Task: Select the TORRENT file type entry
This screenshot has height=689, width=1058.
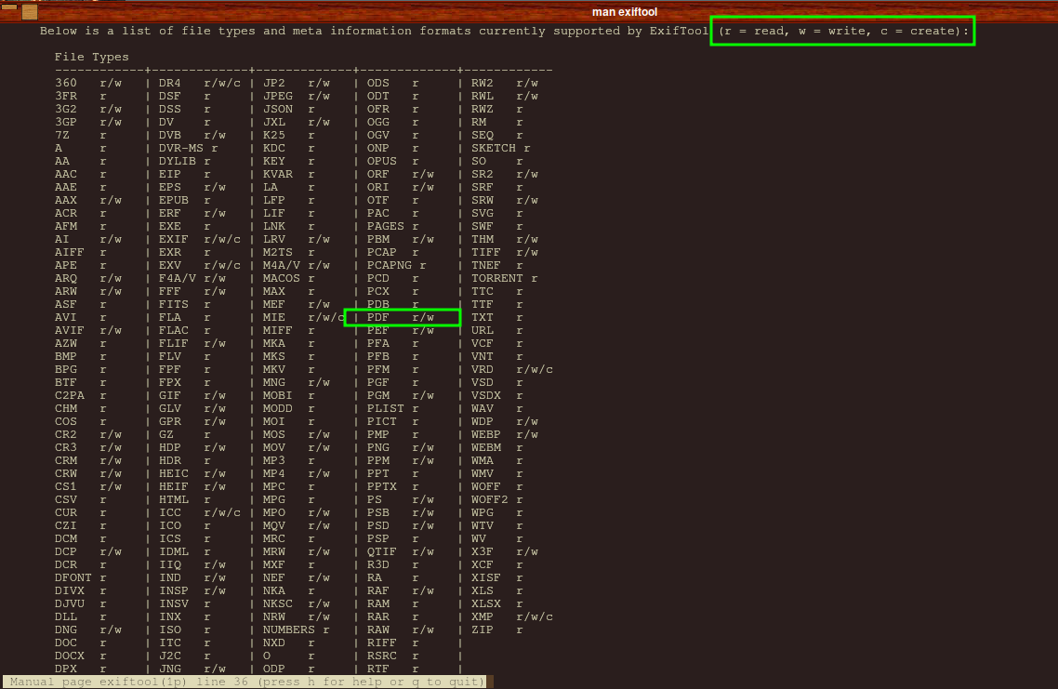Action: point(504,278)
